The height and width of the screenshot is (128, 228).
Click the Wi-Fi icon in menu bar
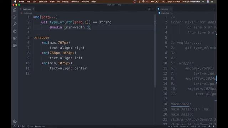[x=143, y=1]
